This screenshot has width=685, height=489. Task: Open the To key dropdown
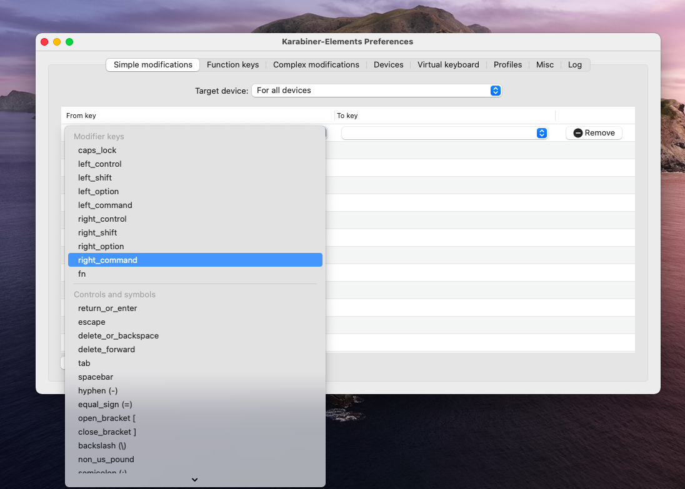coord(445,133)
